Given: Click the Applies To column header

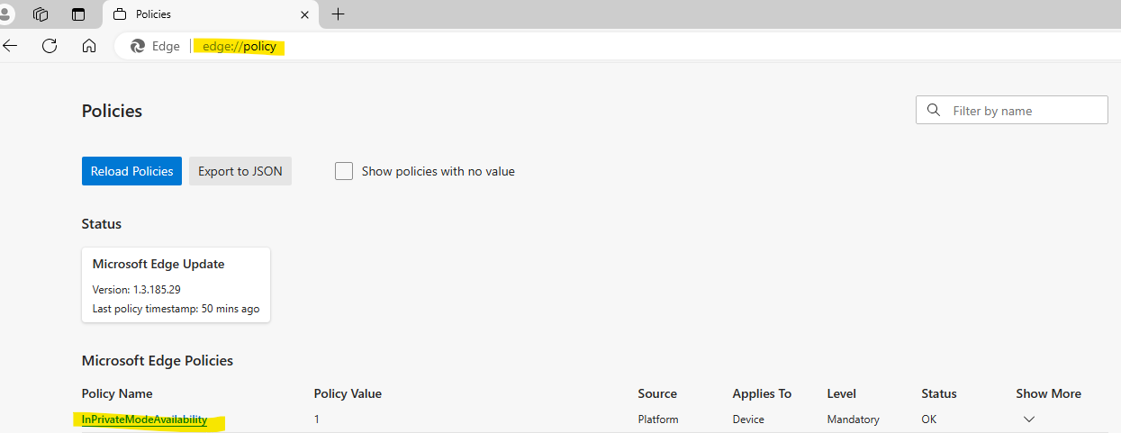Looking at the screenshot, I should [x=762, y=393].
